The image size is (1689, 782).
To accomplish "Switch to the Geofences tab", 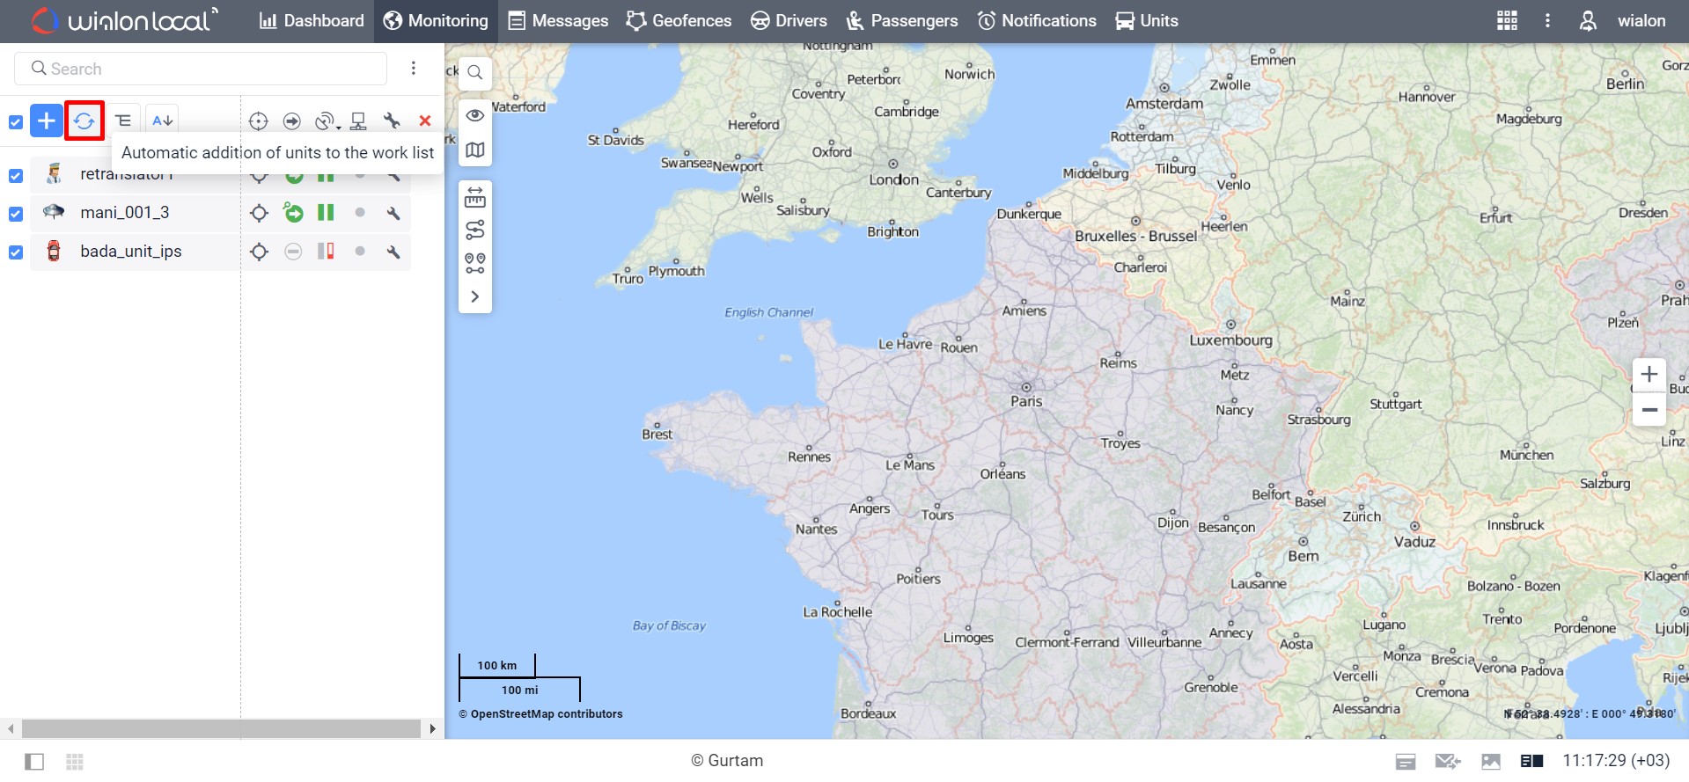I will [679, 21].
